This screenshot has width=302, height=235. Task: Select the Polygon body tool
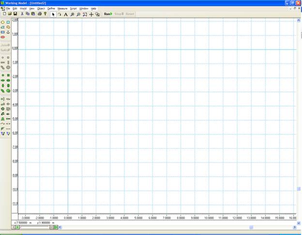(x=3, y=27)
